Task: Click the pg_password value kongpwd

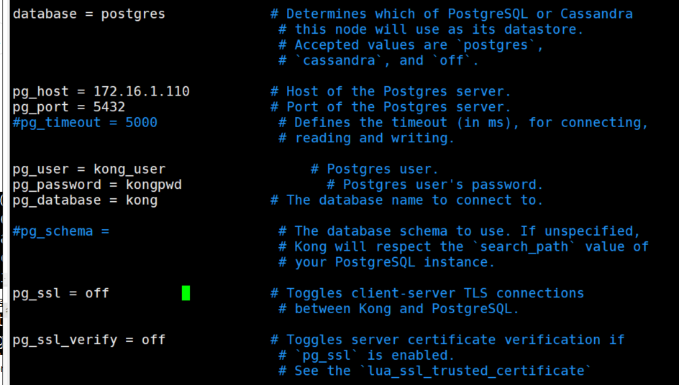Action: click(154, 185)
